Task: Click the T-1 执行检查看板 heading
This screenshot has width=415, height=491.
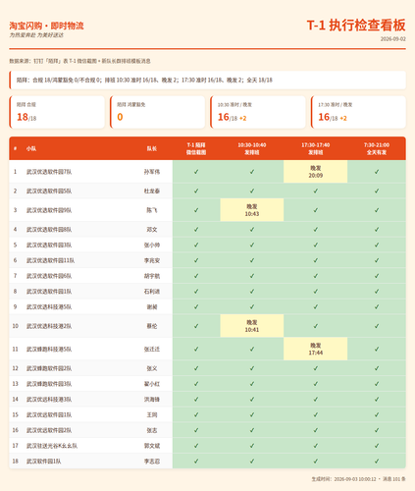Action: pos(356,26)
